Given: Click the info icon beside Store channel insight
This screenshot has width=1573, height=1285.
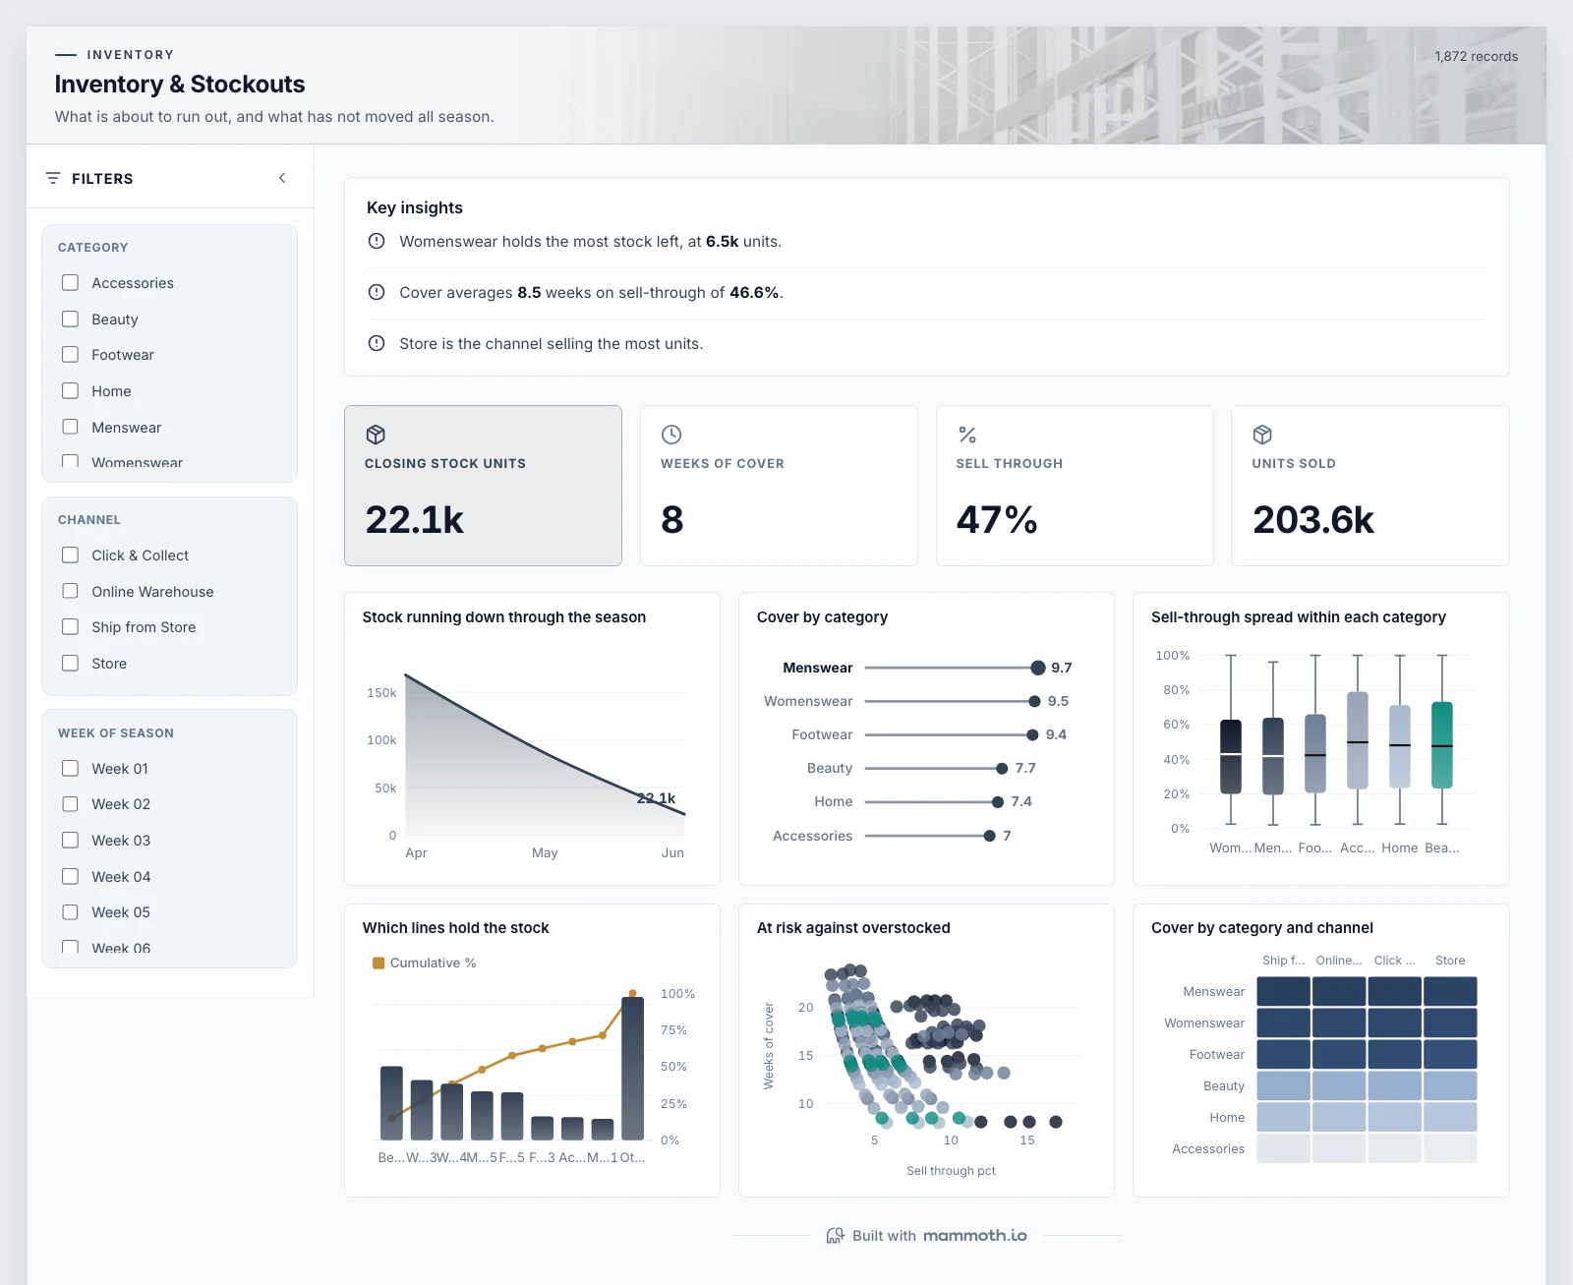Looking at the screenshot, I should click(377, 343).
